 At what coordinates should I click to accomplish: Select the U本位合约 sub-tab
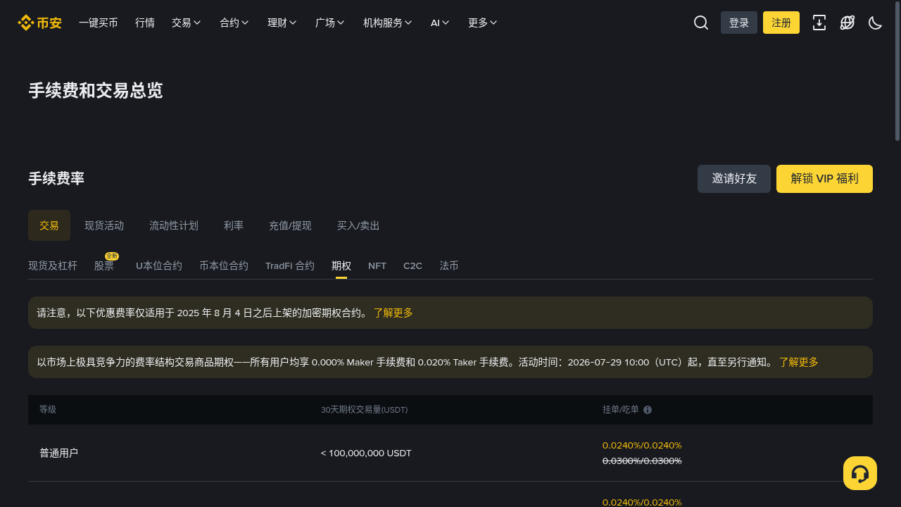click(159, 265)
